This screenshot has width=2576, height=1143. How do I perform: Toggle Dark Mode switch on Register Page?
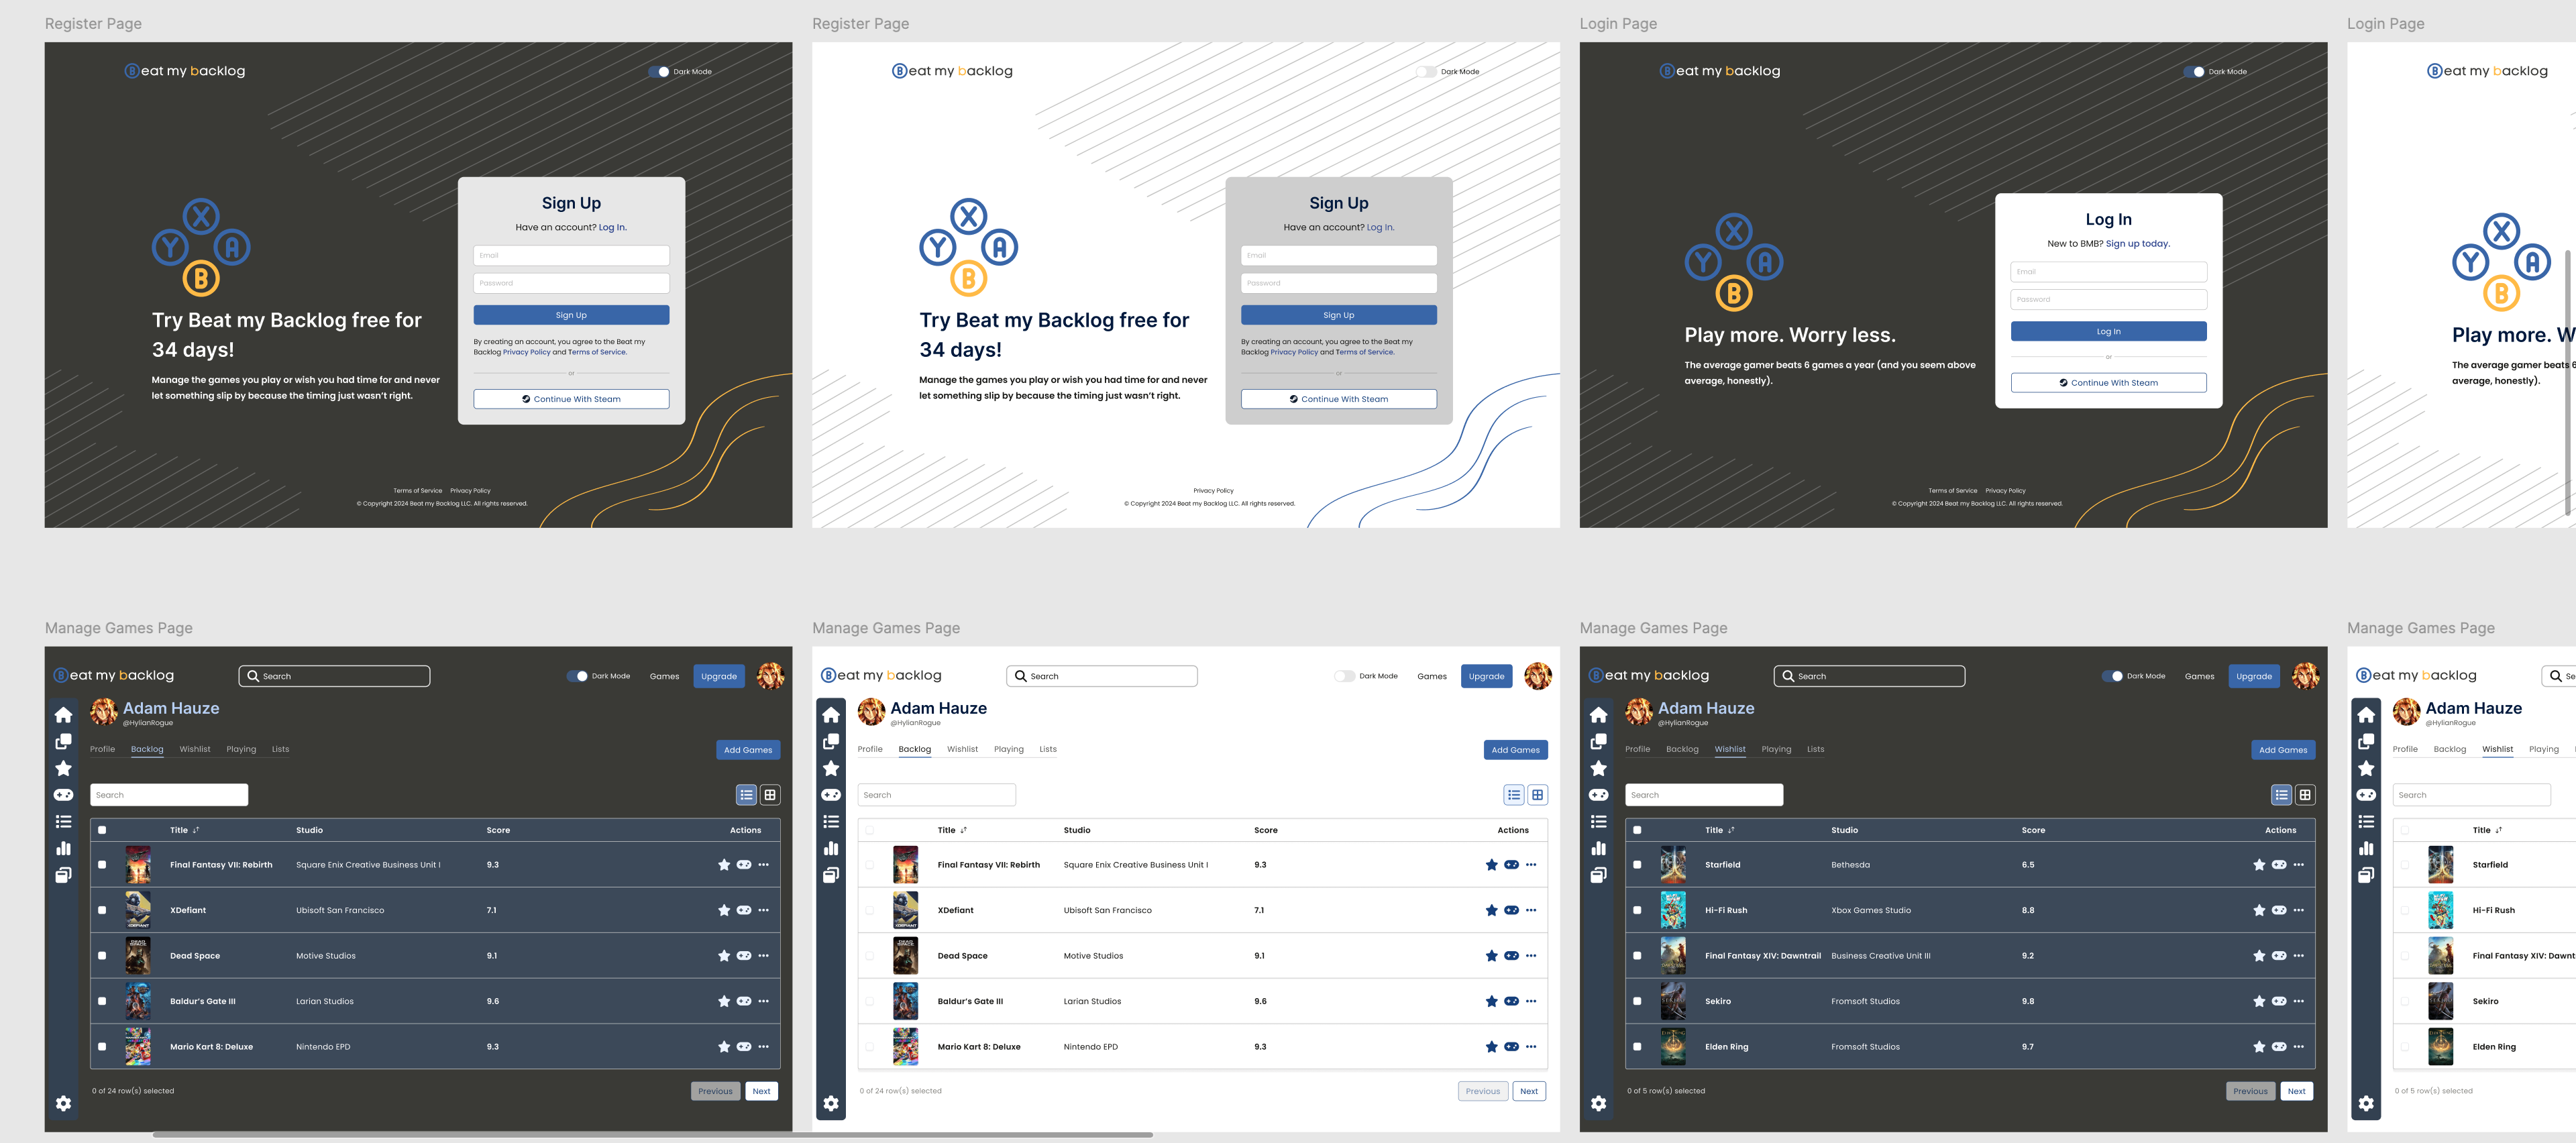click(x=659, y=70)
